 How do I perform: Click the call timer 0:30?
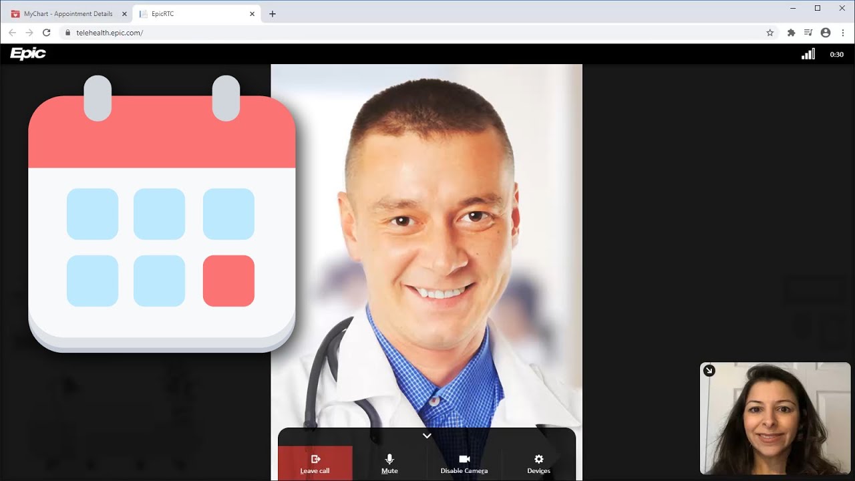[836, 55]
